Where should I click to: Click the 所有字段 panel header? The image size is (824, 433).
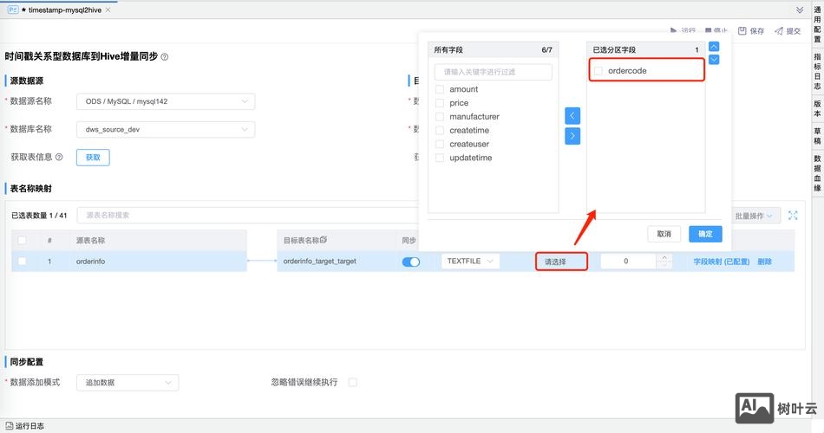[x=493, y=50]
